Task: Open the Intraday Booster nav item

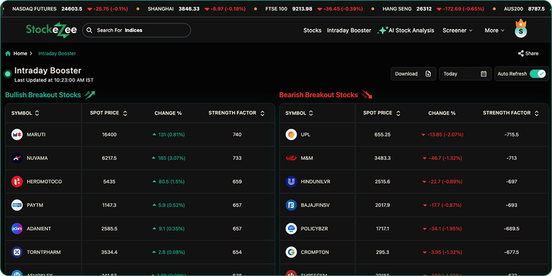Action: coord(349,31)
